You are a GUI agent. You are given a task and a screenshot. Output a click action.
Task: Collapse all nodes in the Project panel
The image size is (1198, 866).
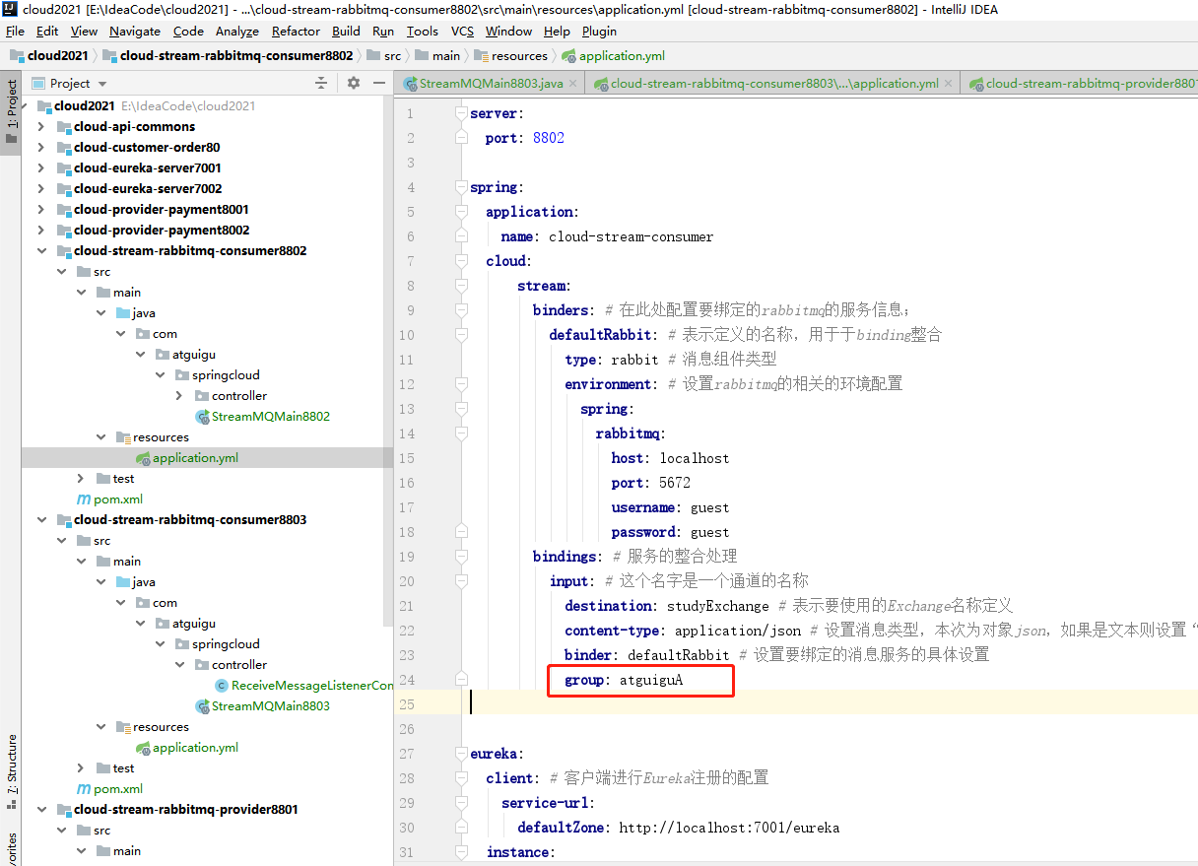tap(321, 84)
